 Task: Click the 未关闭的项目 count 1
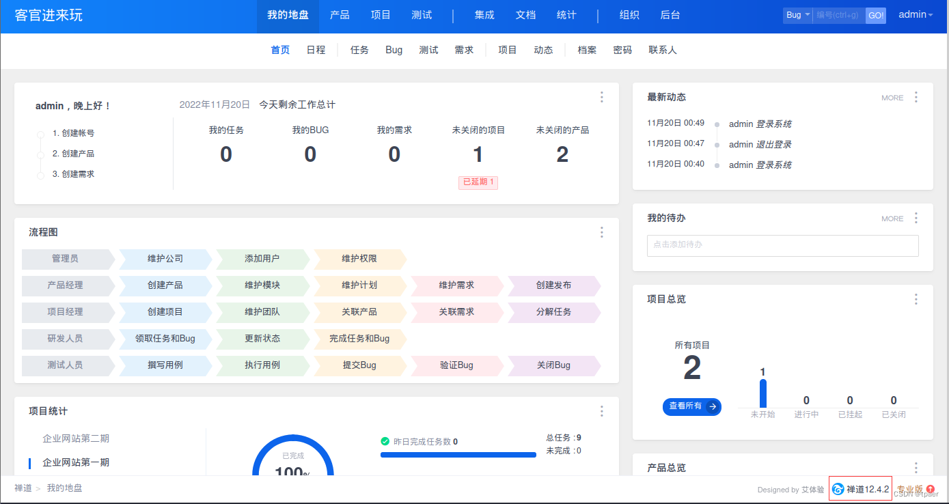pos(478,154)
